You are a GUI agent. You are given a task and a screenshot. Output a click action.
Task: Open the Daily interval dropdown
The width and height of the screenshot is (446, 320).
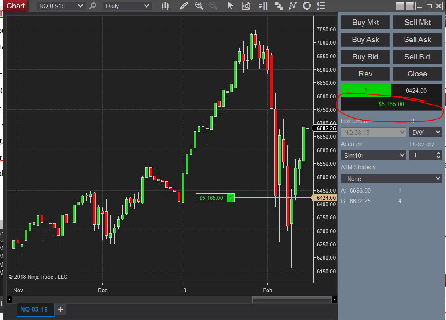[127, 6]
